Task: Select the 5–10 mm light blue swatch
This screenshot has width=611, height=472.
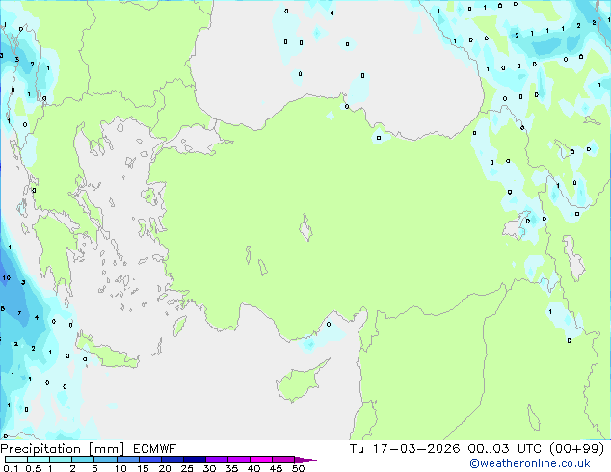Action: coord(106,459)
